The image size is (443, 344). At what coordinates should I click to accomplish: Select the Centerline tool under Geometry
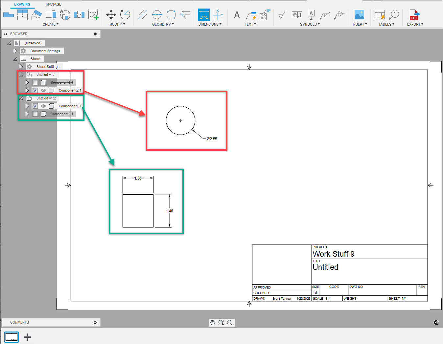(143, 15)
